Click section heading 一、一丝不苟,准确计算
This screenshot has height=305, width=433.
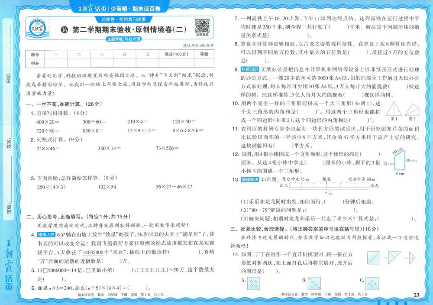pyautogui.click(x=64, y=104)
